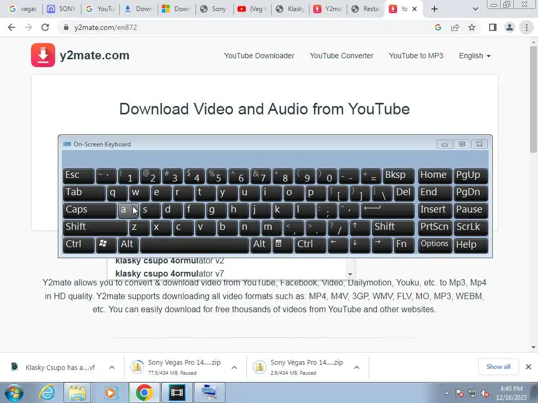Click the Windows logo key on keyboard
This screenshot has width=538, height=403.
106,245
